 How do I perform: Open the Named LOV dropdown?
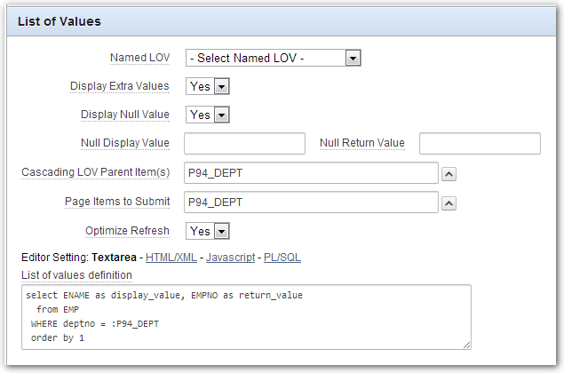[x=273, y=59]
